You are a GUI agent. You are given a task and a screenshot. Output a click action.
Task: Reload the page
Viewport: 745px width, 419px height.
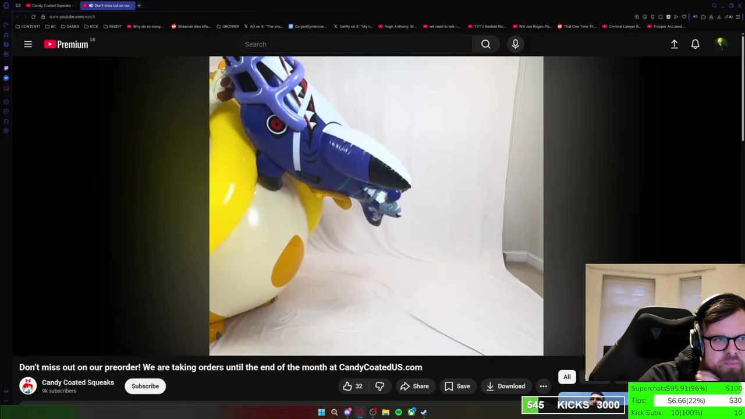point(33,17)
